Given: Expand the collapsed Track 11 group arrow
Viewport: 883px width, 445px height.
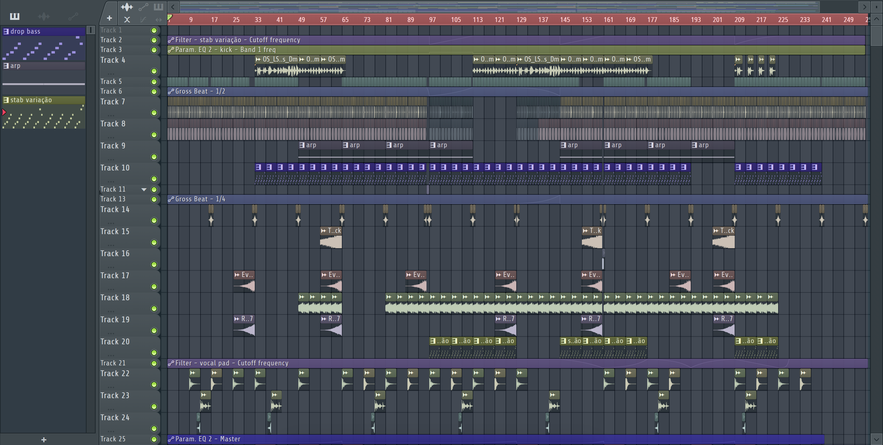Looking at the screenshot, I should click(144, 189).
